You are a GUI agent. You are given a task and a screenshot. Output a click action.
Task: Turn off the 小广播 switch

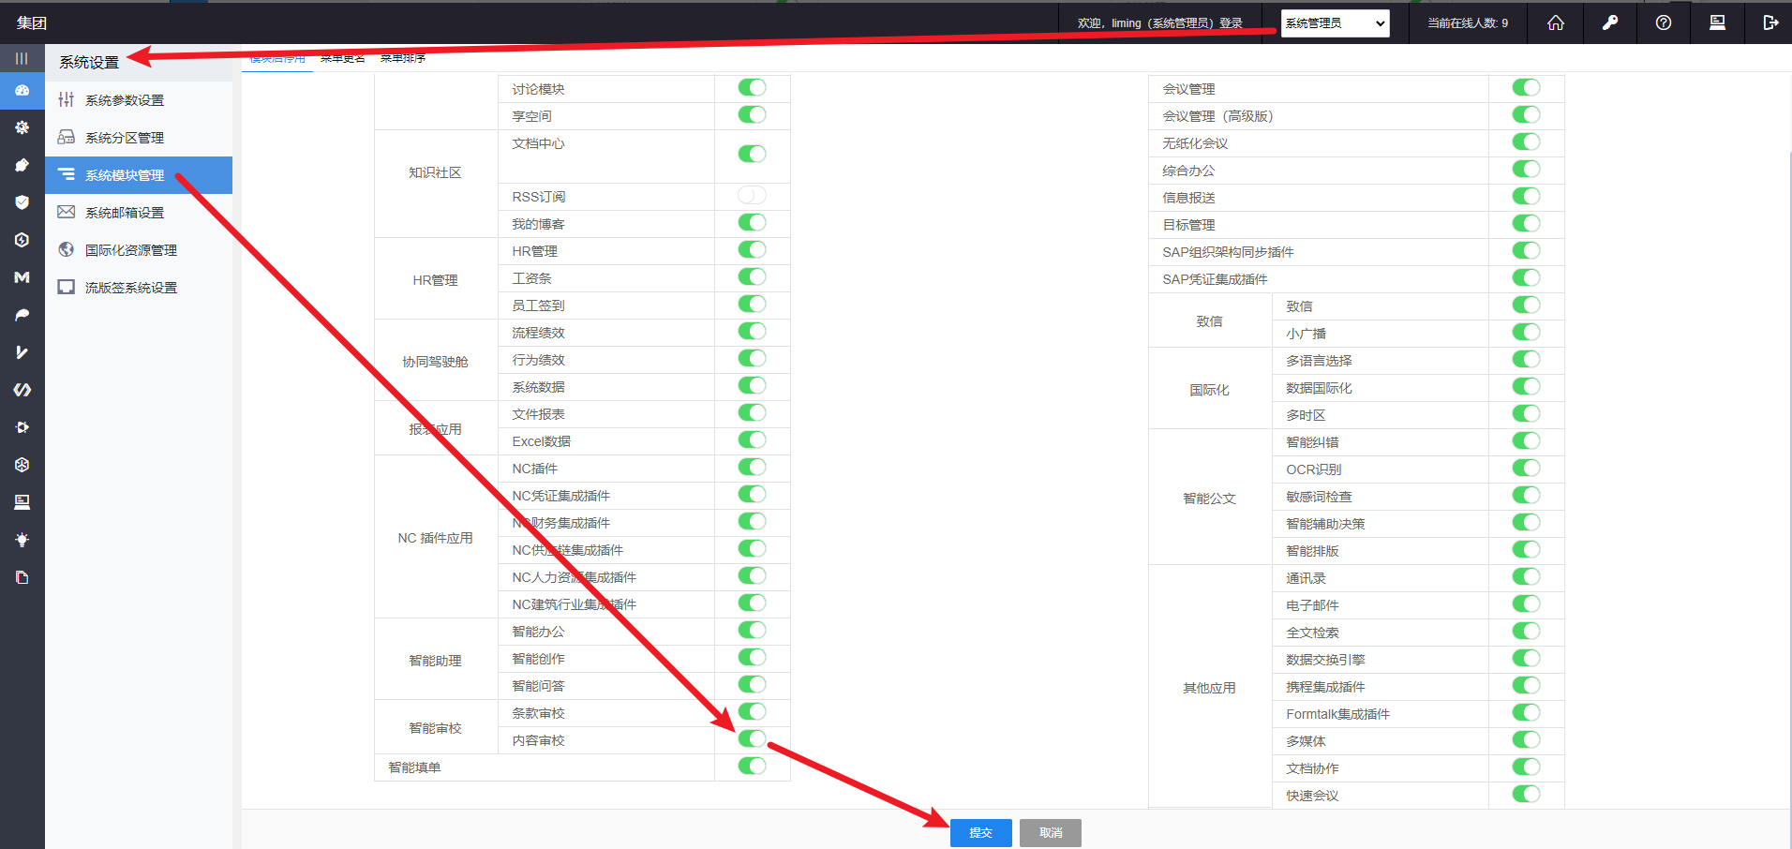pos(1526,333)
